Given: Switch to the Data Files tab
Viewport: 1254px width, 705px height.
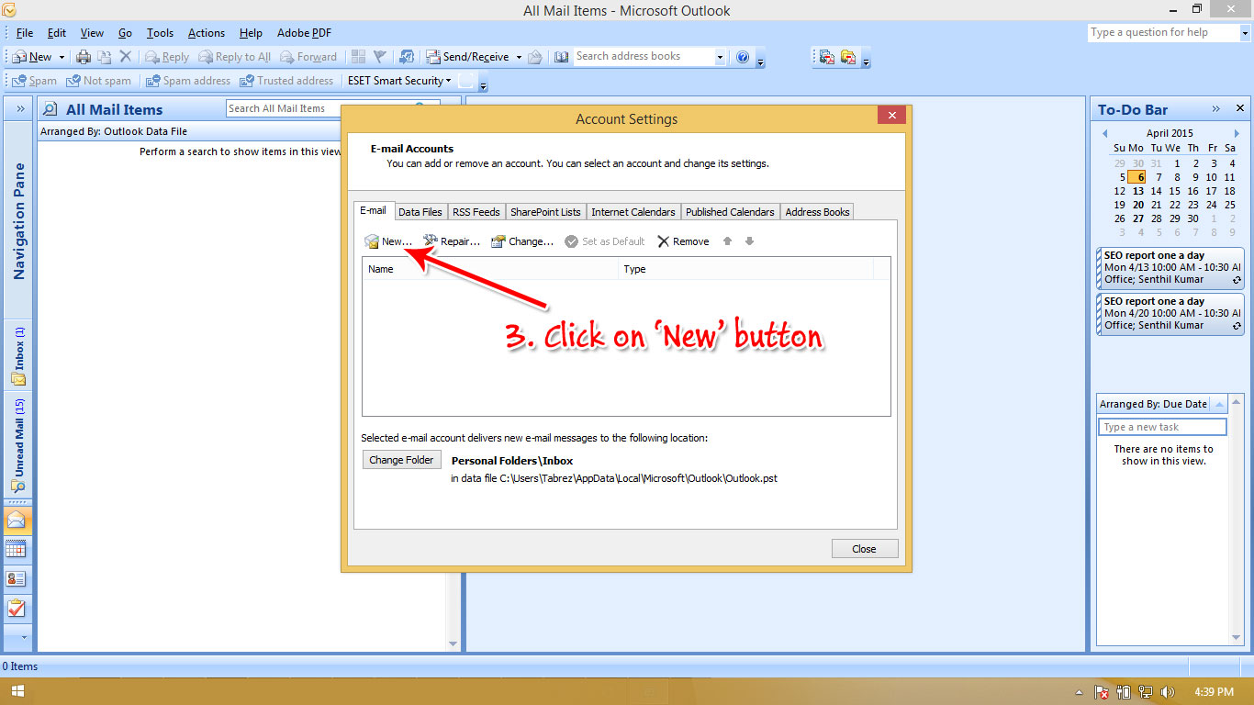Looking at the screenshot, I should tap(420, 211).
